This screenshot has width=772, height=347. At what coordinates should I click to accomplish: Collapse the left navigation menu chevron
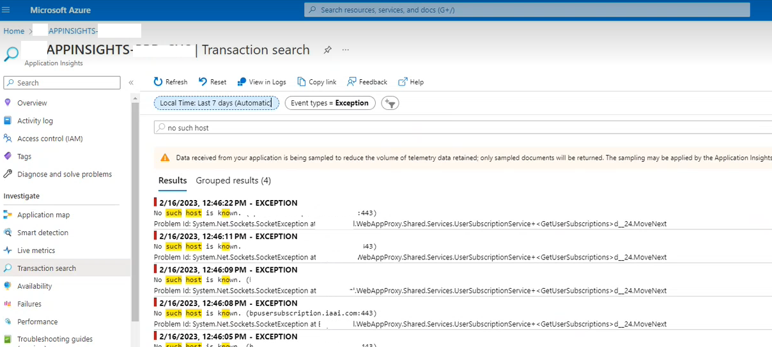click(131, 82)
